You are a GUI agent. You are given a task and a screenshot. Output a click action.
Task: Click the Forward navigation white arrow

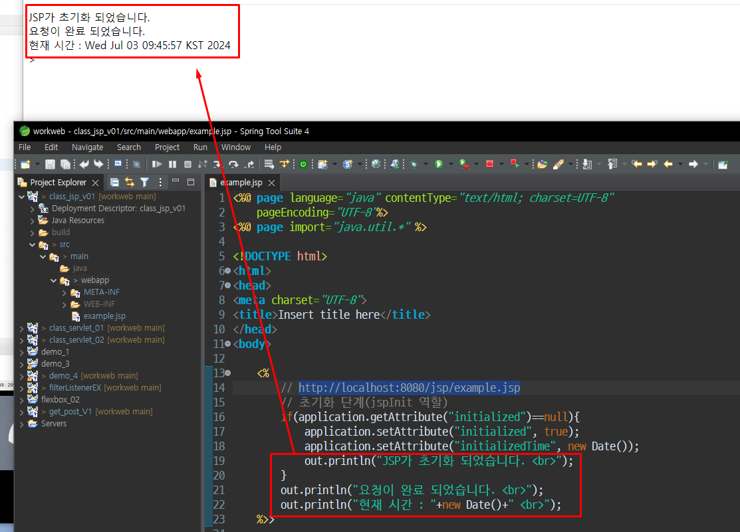[693, 164]
